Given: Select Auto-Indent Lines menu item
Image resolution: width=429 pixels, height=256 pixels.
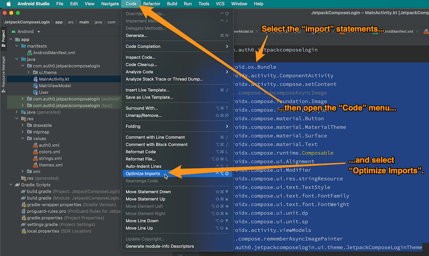Looking at the screenshot, I should (177, 166).
